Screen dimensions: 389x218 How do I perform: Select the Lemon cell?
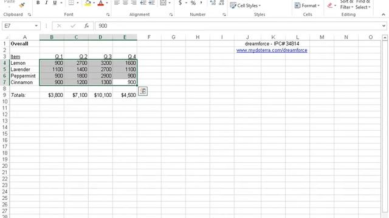[24, 63]
